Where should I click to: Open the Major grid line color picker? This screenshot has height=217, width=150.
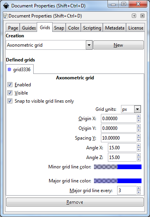point(118,181)
